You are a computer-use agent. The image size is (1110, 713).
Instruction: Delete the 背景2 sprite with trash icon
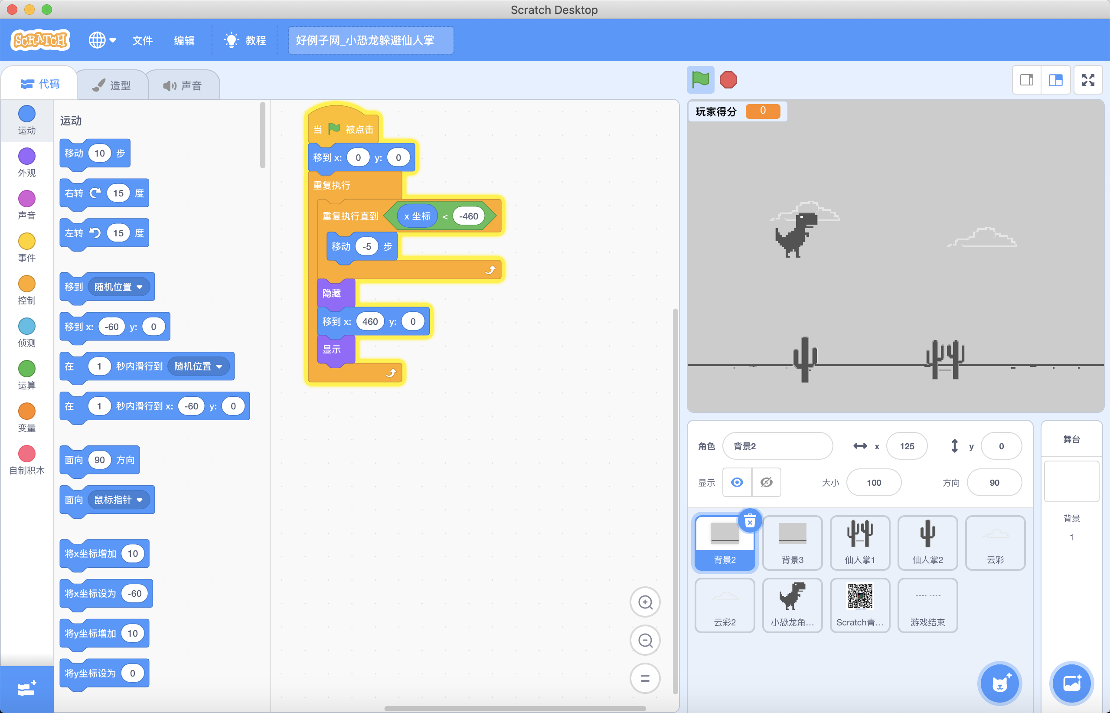click(x=750, y=521)
